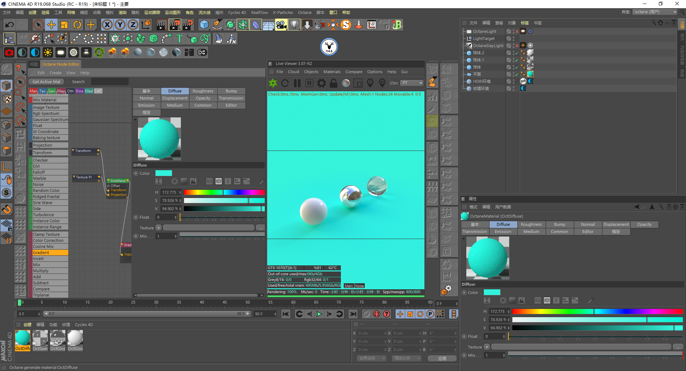The width and height of the screenshot is (686, 371).
Task: Toggle 球体.2 enabled green check
Action: [x=517, y=53]
